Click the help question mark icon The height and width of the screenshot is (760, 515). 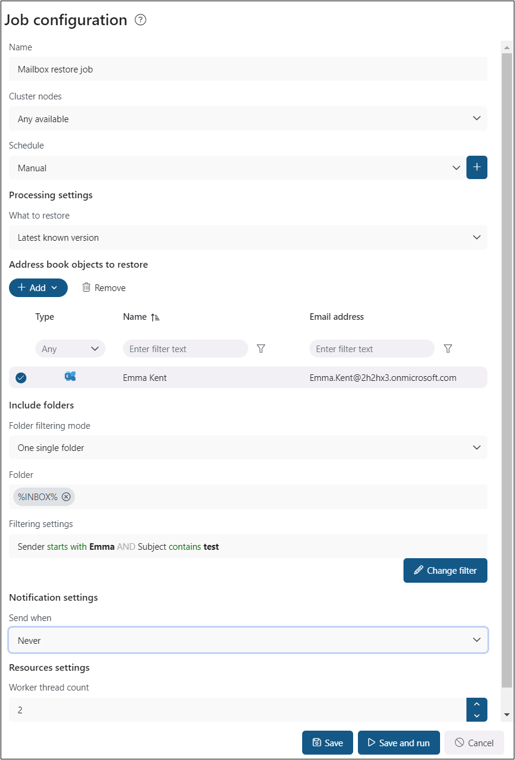140,20
